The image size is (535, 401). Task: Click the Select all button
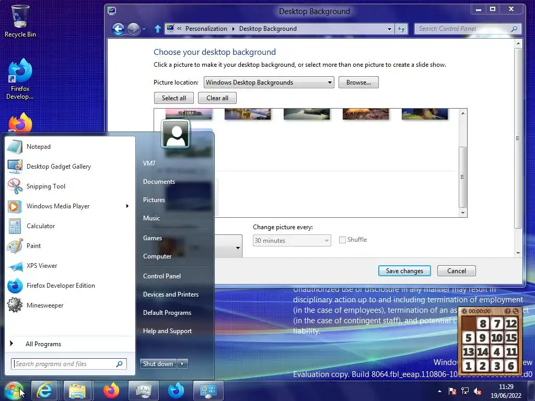pos(173,98)
